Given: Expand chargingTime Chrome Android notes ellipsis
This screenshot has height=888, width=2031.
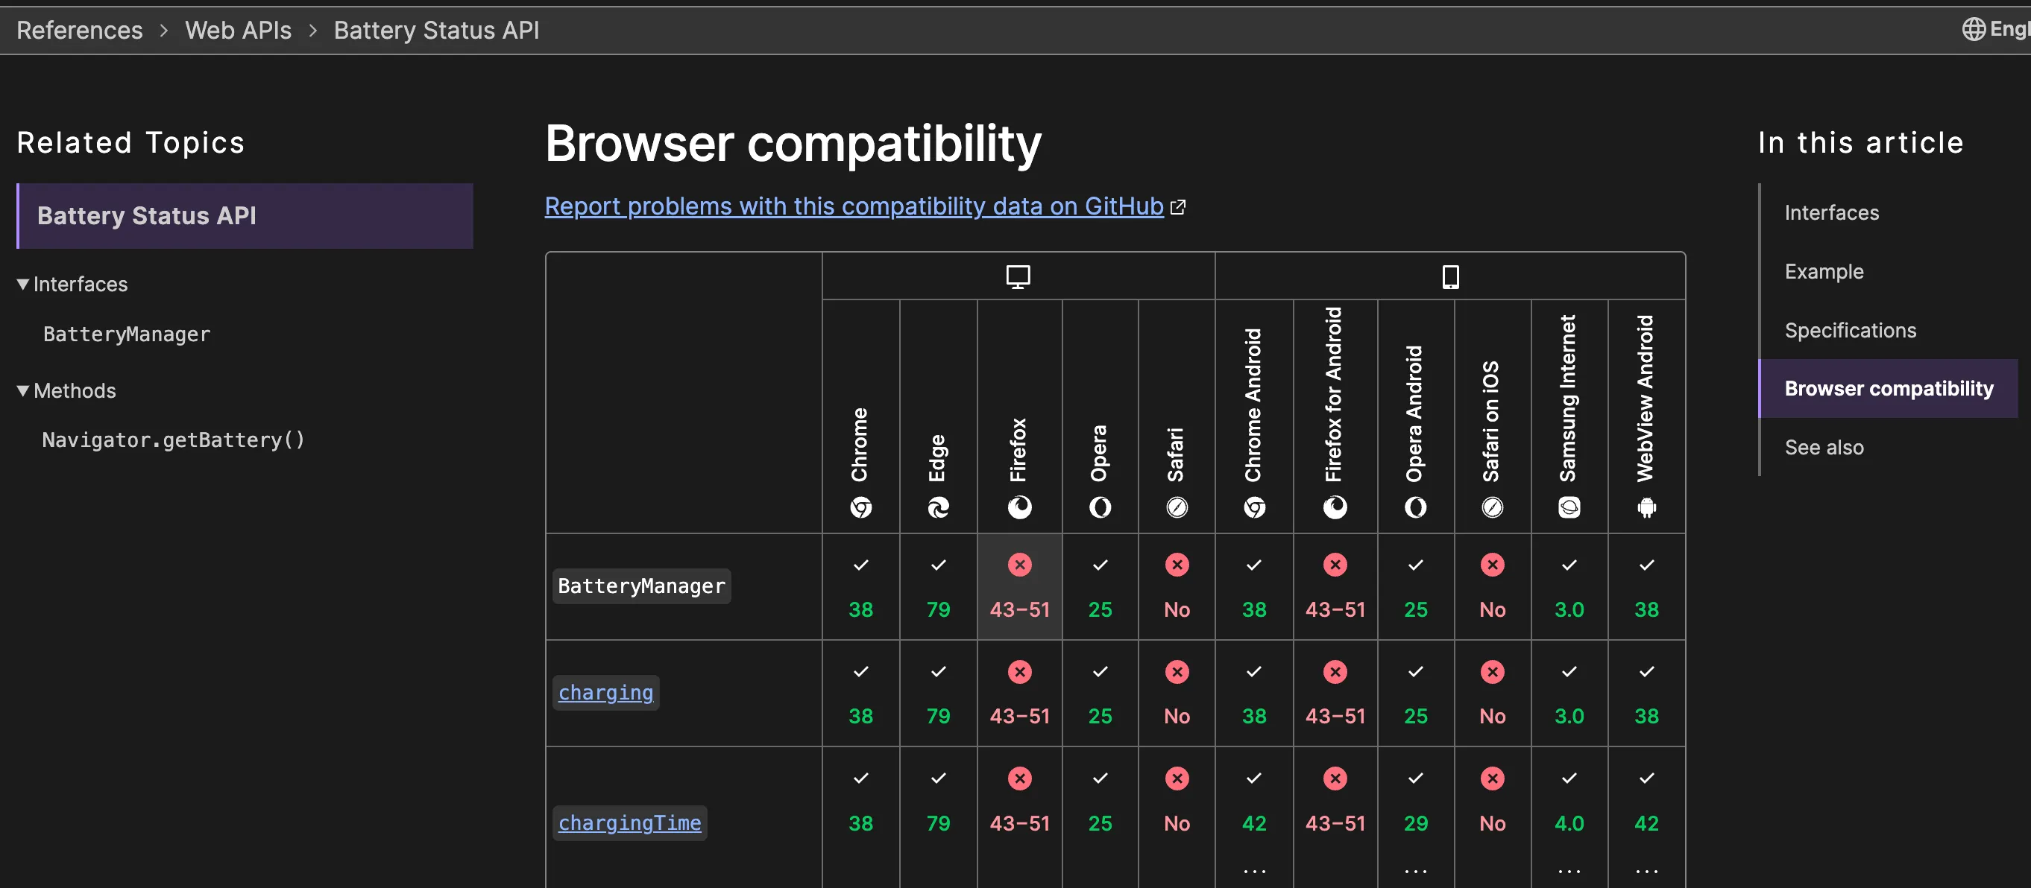Looking at the screenshot, I should (x=1254, y=871).
